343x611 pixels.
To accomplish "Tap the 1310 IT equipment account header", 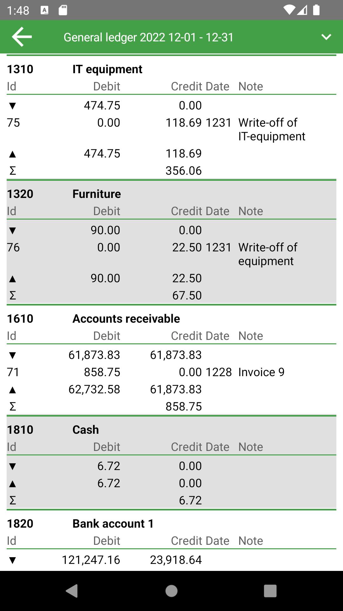I will (x=107, y=69).
